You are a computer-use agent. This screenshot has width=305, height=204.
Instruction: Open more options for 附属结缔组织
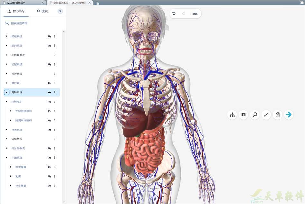pyautogui.click(x=55, y=120)
